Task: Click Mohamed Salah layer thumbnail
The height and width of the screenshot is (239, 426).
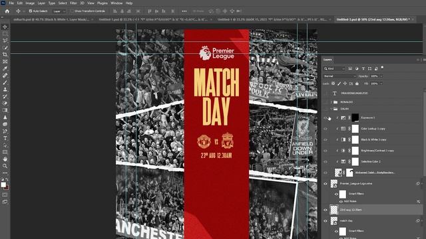Action: click(338, 173)
